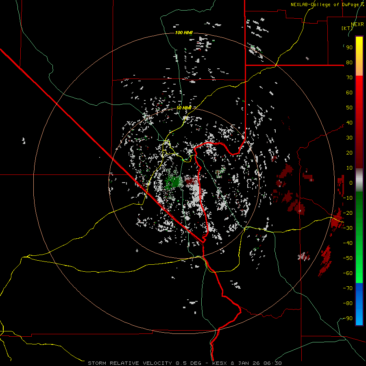Click the -70 value on velocity scale
This screenshot has width=366, height=366.
tap(348, 288)
